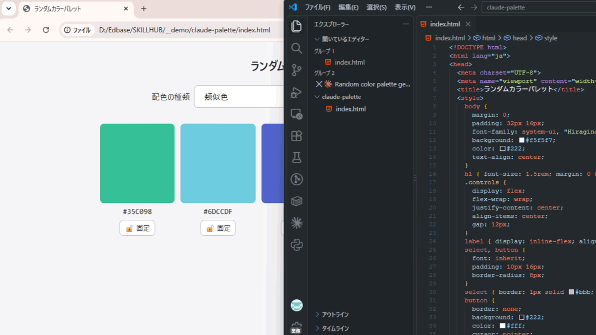The height and width of the screenshot is (335, 596).
Task: Select index.html under claude-palette folder
Action: pyautogui.click(x=350, y=109)
